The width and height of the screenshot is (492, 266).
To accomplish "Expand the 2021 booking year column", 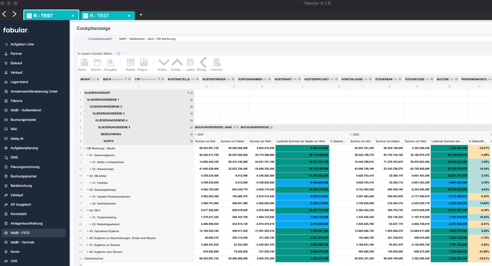I will pos(196,134).
